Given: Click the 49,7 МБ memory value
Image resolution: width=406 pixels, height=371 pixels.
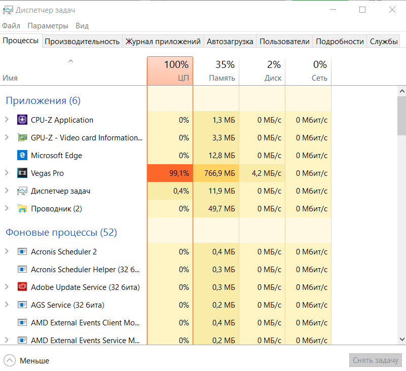Looking at the screenshot, I should point(222,209).
